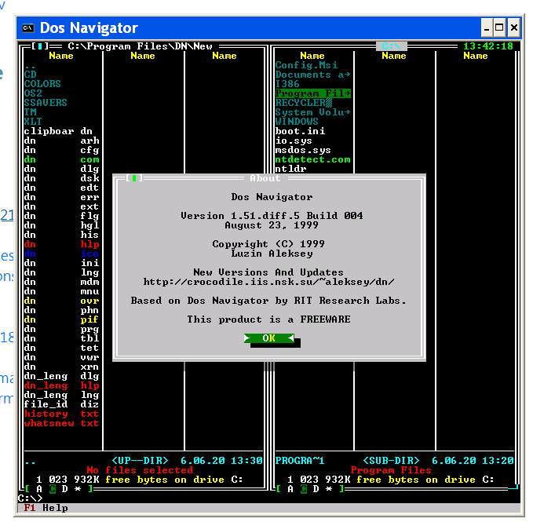Select drive D in right panel drive bar
The image size is (533, 522).
pos(316,489)
